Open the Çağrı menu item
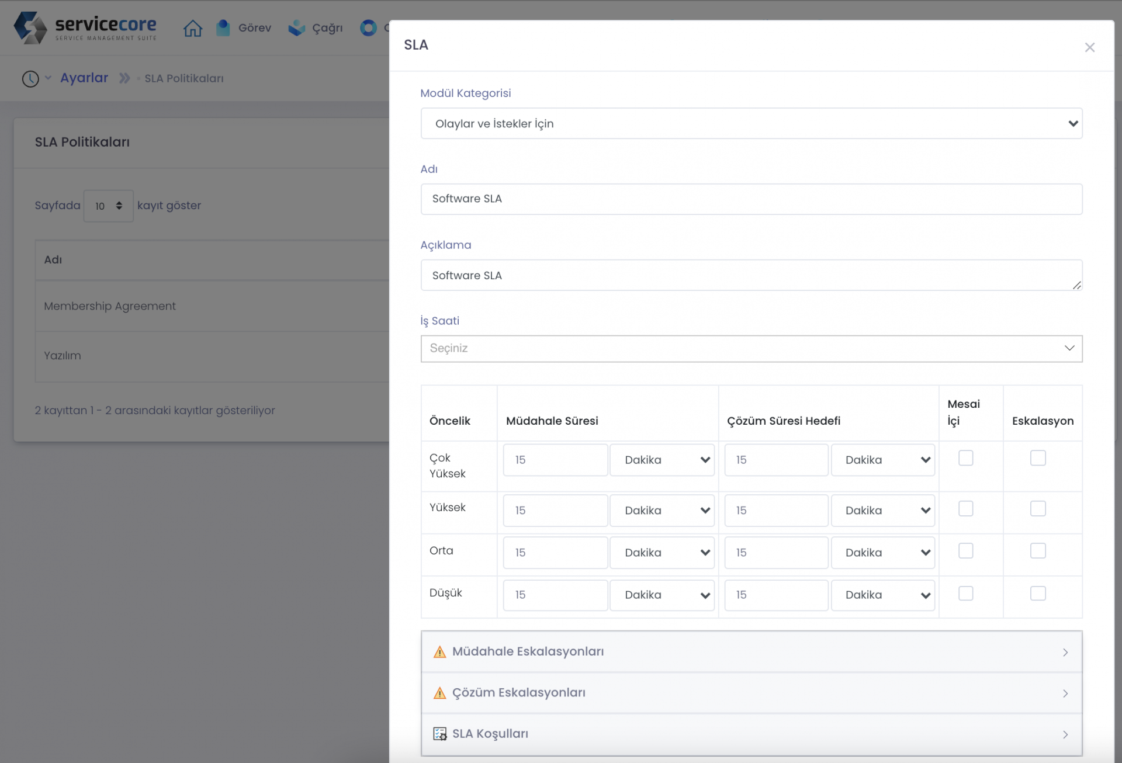1122x763 pixels. coord(327,28)
